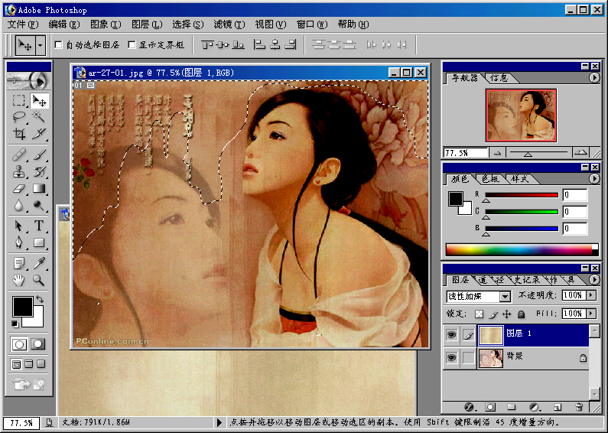Click foreground color swatch in Color panel
Screen dimensions: 608x433
coord(456,199)
